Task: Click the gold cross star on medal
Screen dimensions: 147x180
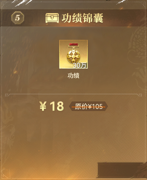Action: pos(73,57)
